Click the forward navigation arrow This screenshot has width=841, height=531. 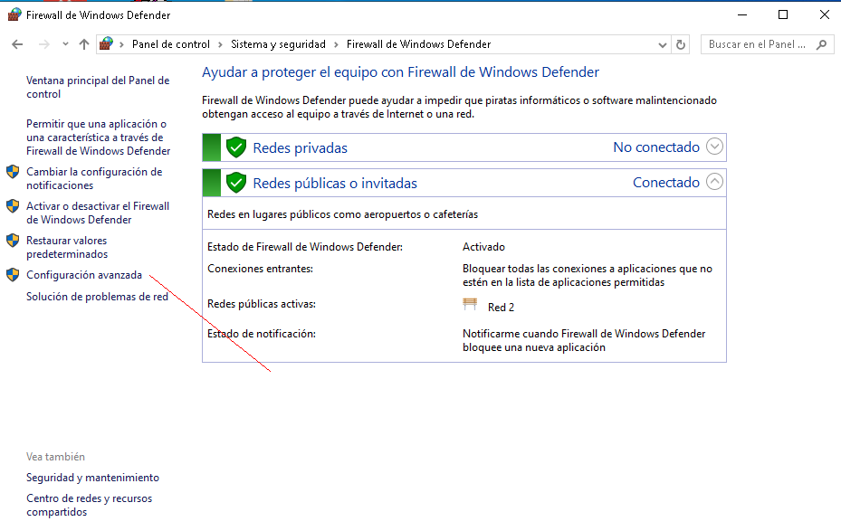click(44, 44)
